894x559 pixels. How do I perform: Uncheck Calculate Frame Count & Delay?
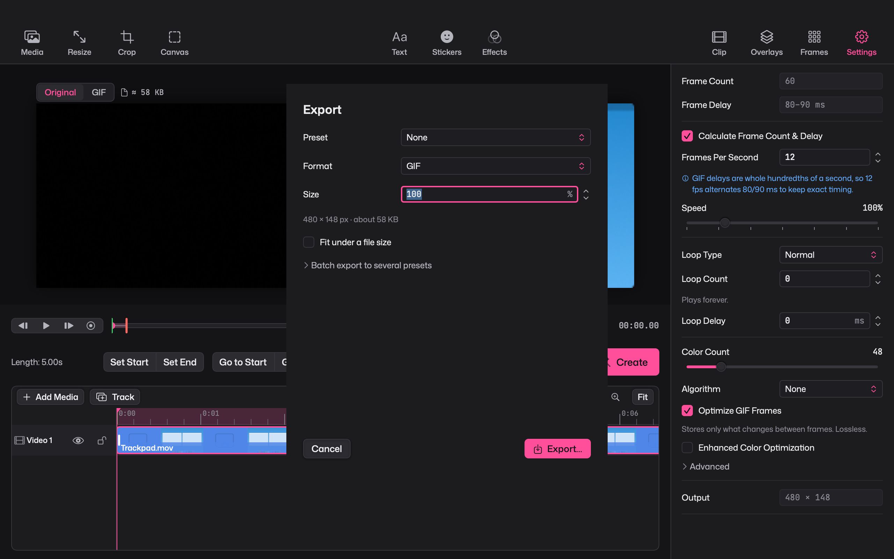coord(687,136)
